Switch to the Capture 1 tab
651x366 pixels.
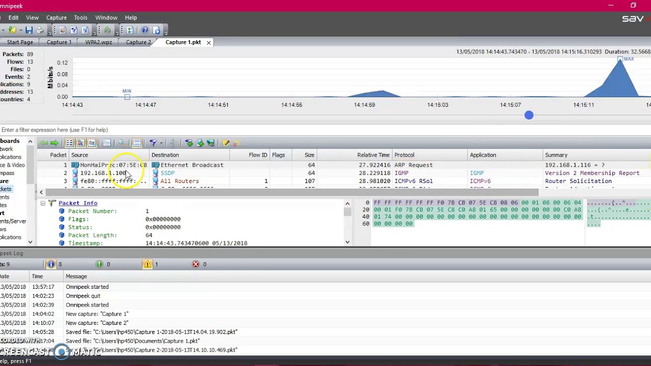point(59,42)
